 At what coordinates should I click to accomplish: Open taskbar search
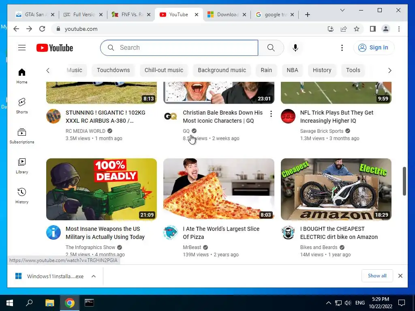click(29, 303)
